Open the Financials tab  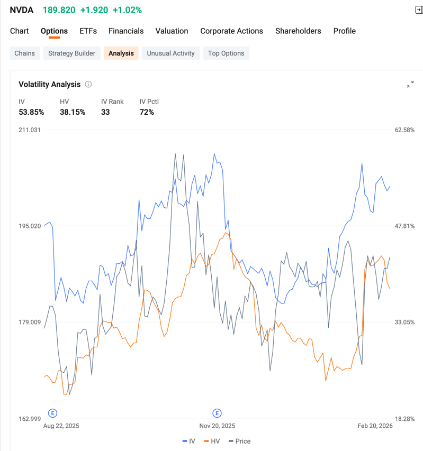[x=126, y=31]
